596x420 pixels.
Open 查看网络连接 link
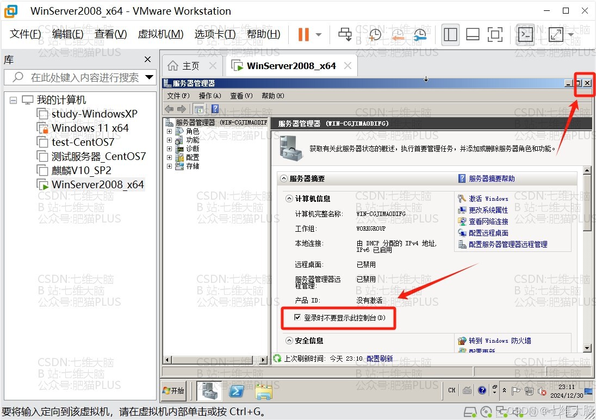[x=488, y=221]
